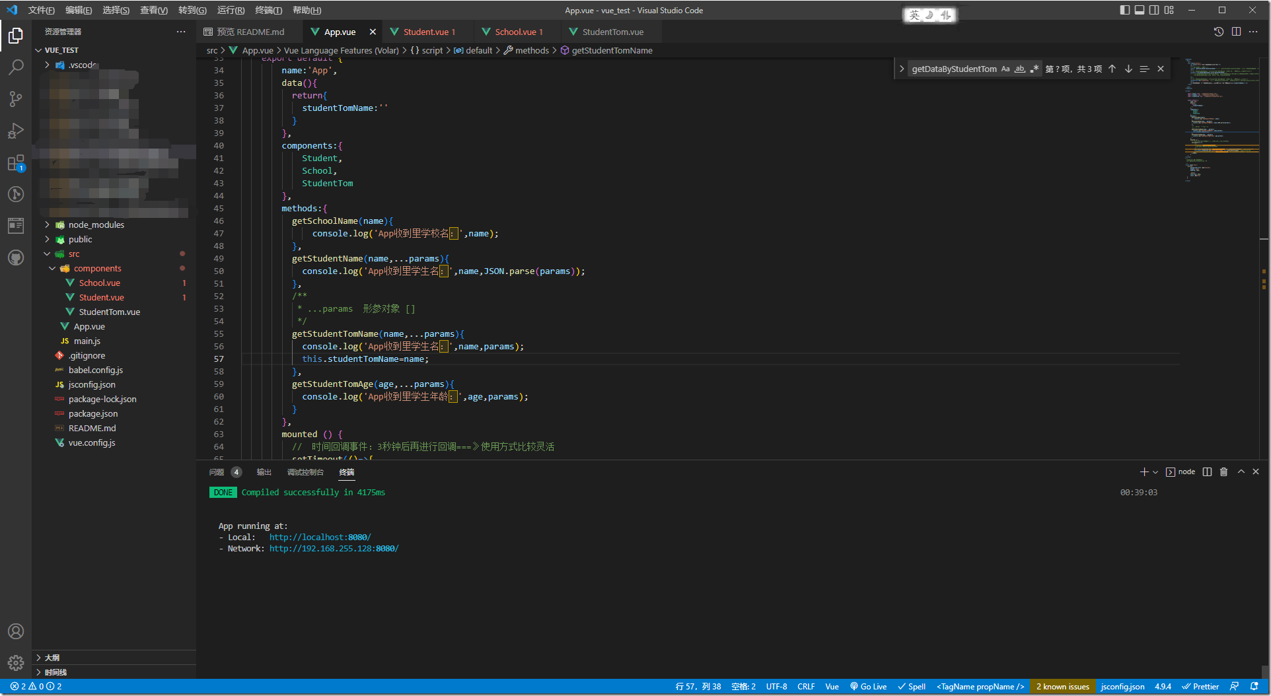1271x696 pixels.
Task: Toggle secondary side bar layout button
Action: (1154, 10)
